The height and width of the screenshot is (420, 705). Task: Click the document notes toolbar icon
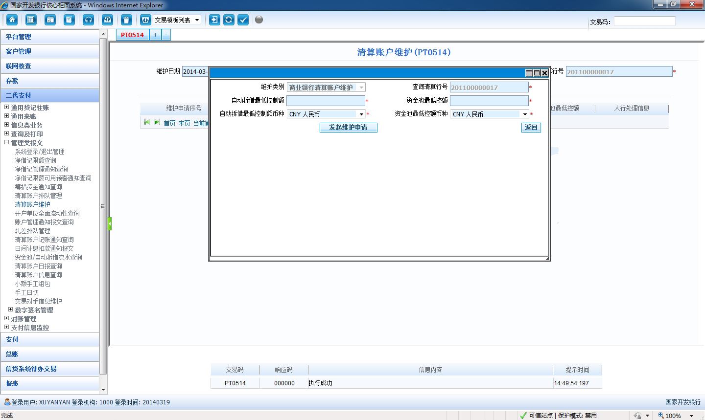(x=69, y=20)
